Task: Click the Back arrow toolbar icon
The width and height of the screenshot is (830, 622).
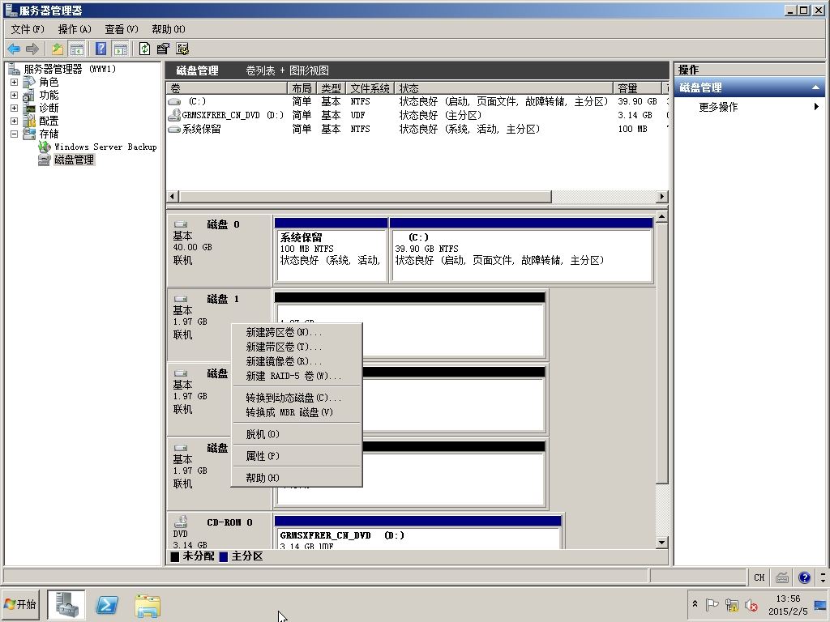Action: 14,49
